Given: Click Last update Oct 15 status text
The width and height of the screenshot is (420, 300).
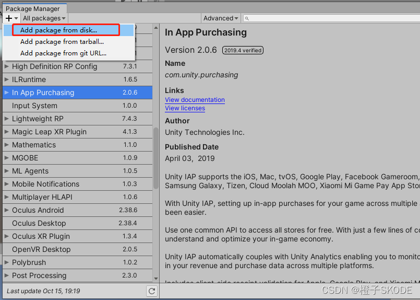Looking at the screenshot, I should (x=43, y=291).
